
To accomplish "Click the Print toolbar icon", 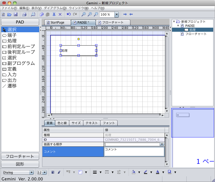I will (x=24, y=14).
